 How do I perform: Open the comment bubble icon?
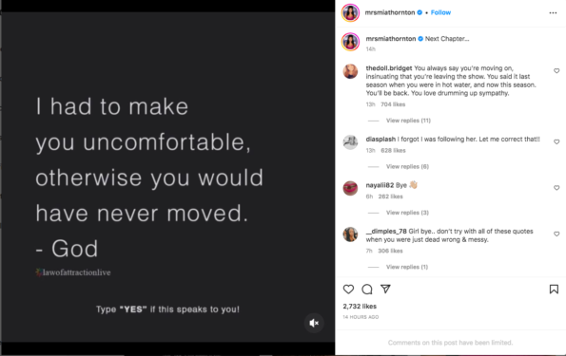(x=367, y=289)
